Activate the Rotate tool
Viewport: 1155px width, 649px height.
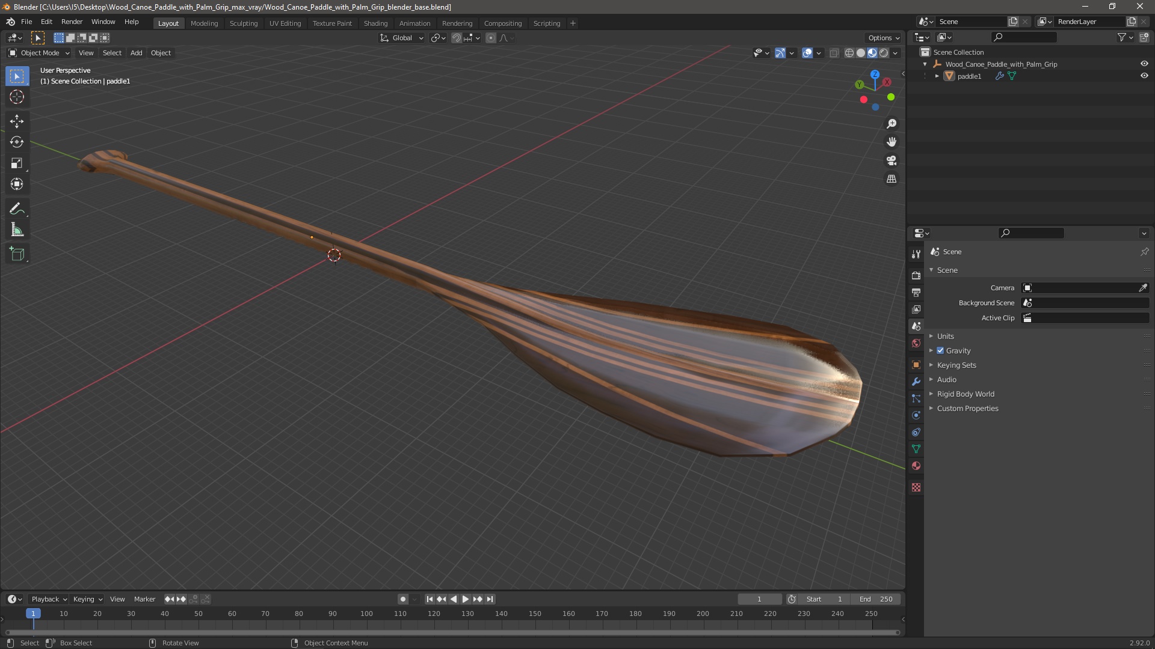pyautogui.click(x=17, y=142)
